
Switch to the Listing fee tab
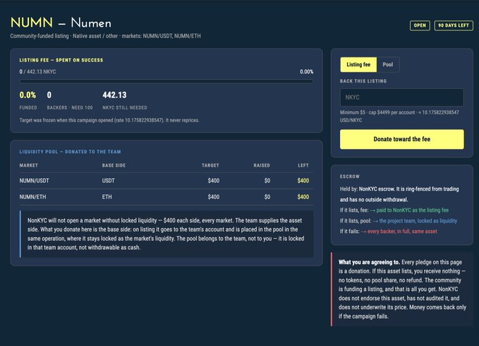[x=358, y=64]
